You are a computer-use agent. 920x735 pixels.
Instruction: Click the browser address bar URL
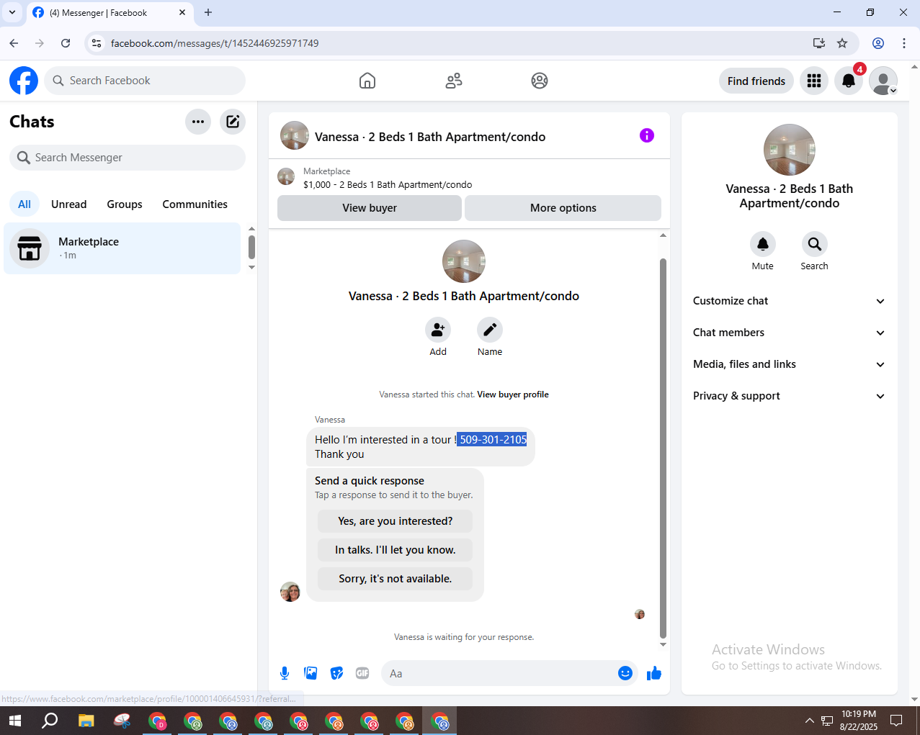pyautogui.click(x=215, y=43)
